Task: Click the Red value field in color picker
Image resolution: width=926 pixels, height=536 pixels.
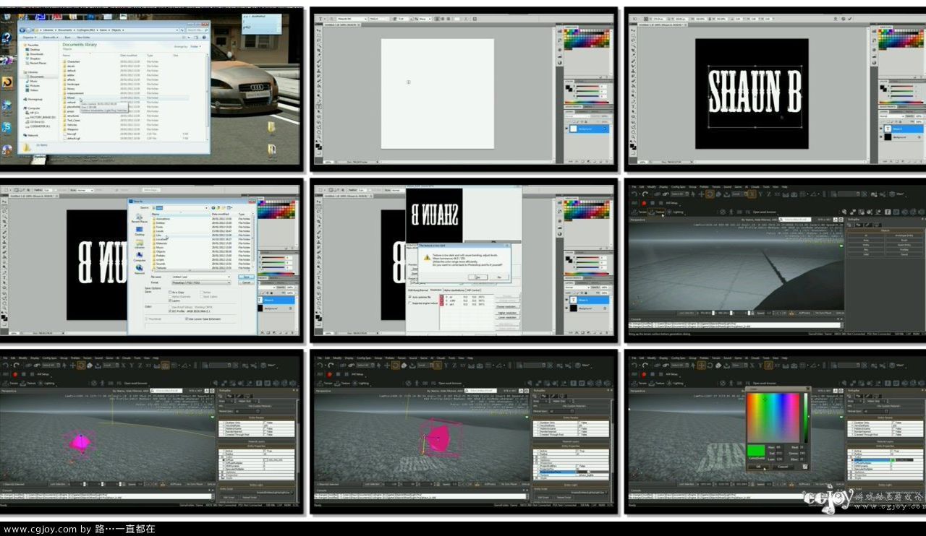Action: coord(802,447)
